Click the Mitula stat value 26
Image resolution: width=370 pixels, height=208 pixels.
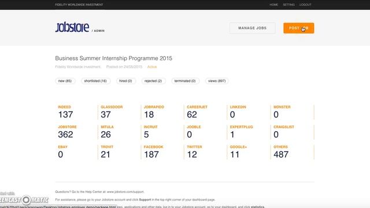[106, 135]
